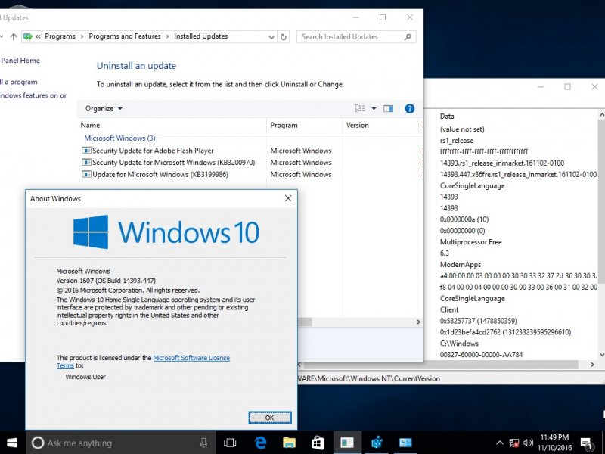
Task: Toggle the preview pane icon
Action: tap(389, 108)
